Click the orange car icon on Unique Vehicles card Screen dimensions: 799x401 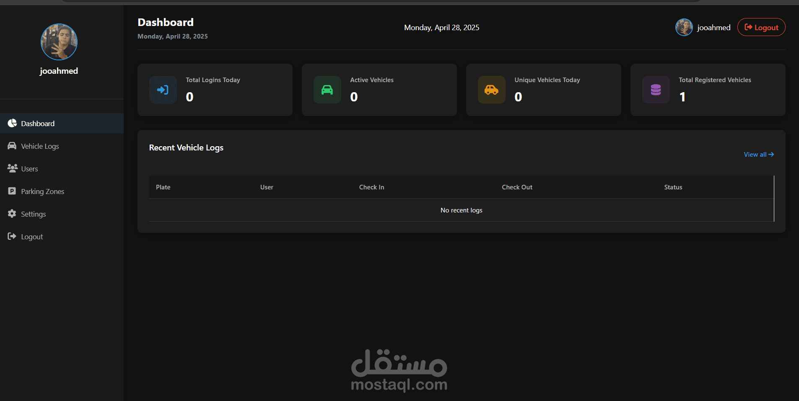tap(492, 90)
